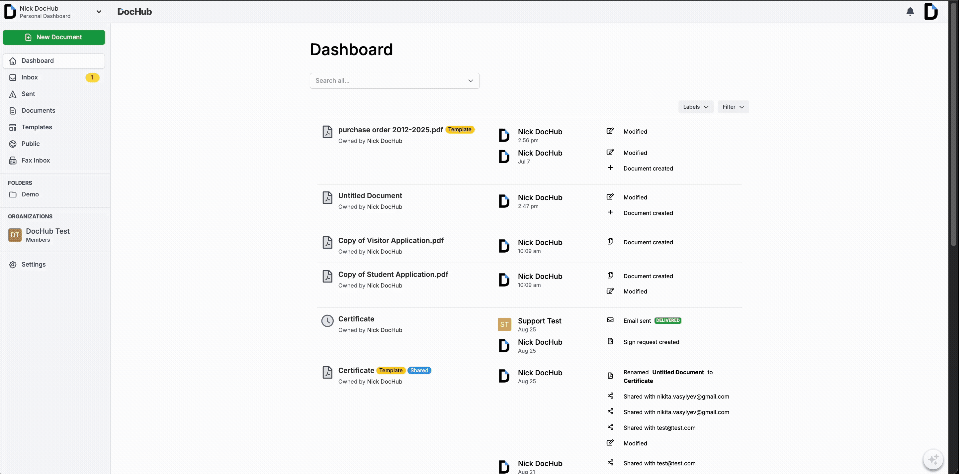Click into the Search all field

(x=387, y=81)
